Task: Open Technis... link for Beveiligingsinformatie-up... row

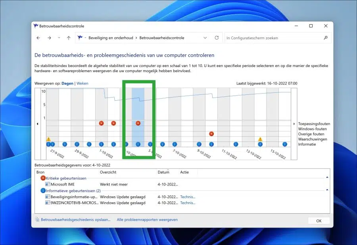Action: (x=188, y=197)
